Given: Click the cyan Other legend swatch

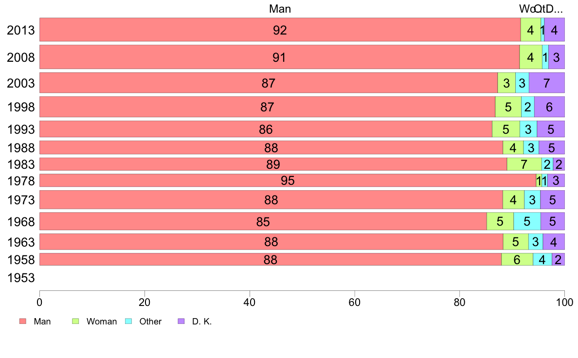Looking at the screenshot, I should click(x=129, y=322).
